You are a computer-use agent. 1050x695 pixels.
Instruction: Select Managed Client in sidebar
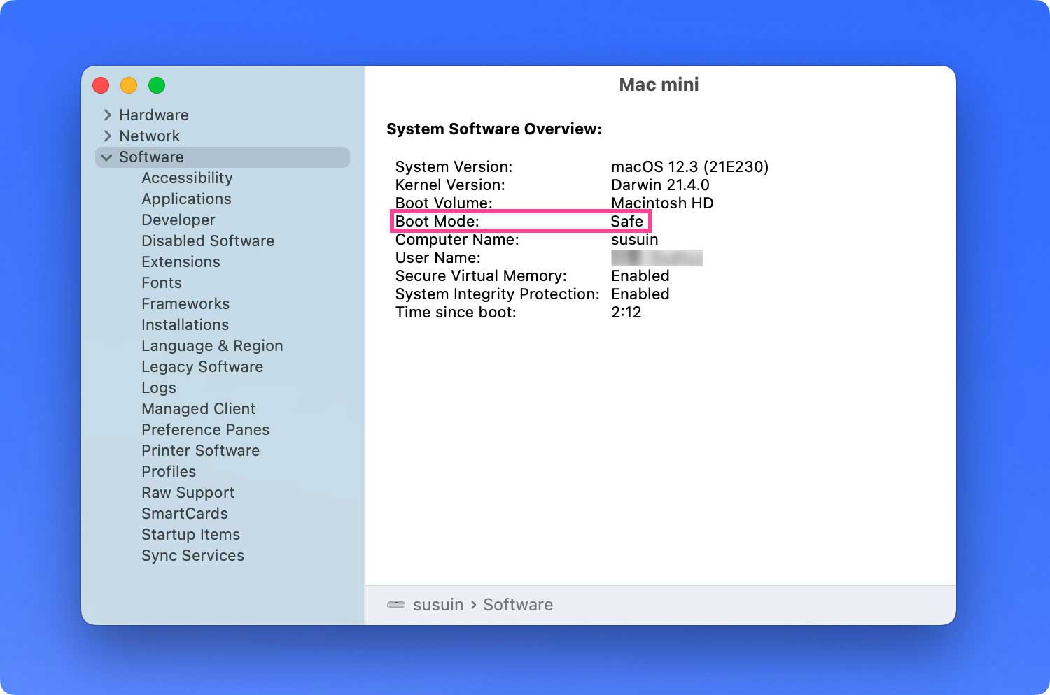tap(198, 409)
